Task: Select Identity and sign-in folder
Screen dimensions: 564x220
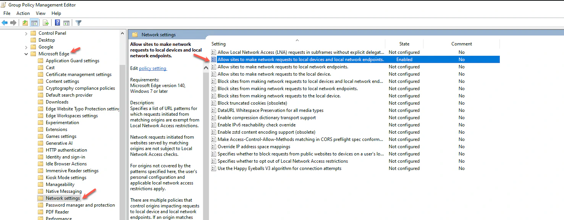Action: click(x=65, y=157)
